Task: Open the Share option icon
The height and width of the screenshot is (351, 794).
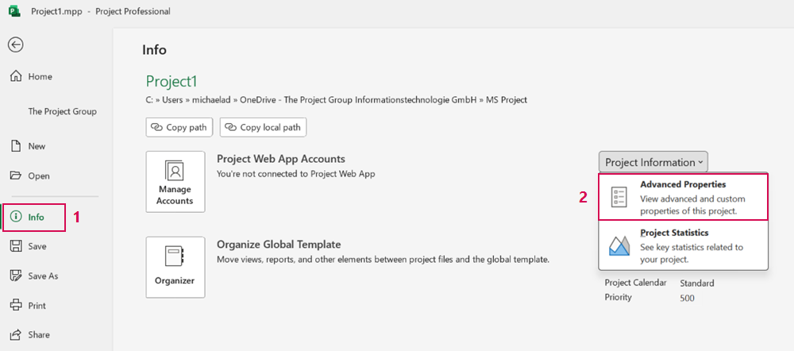Action: tap(16, 335)
